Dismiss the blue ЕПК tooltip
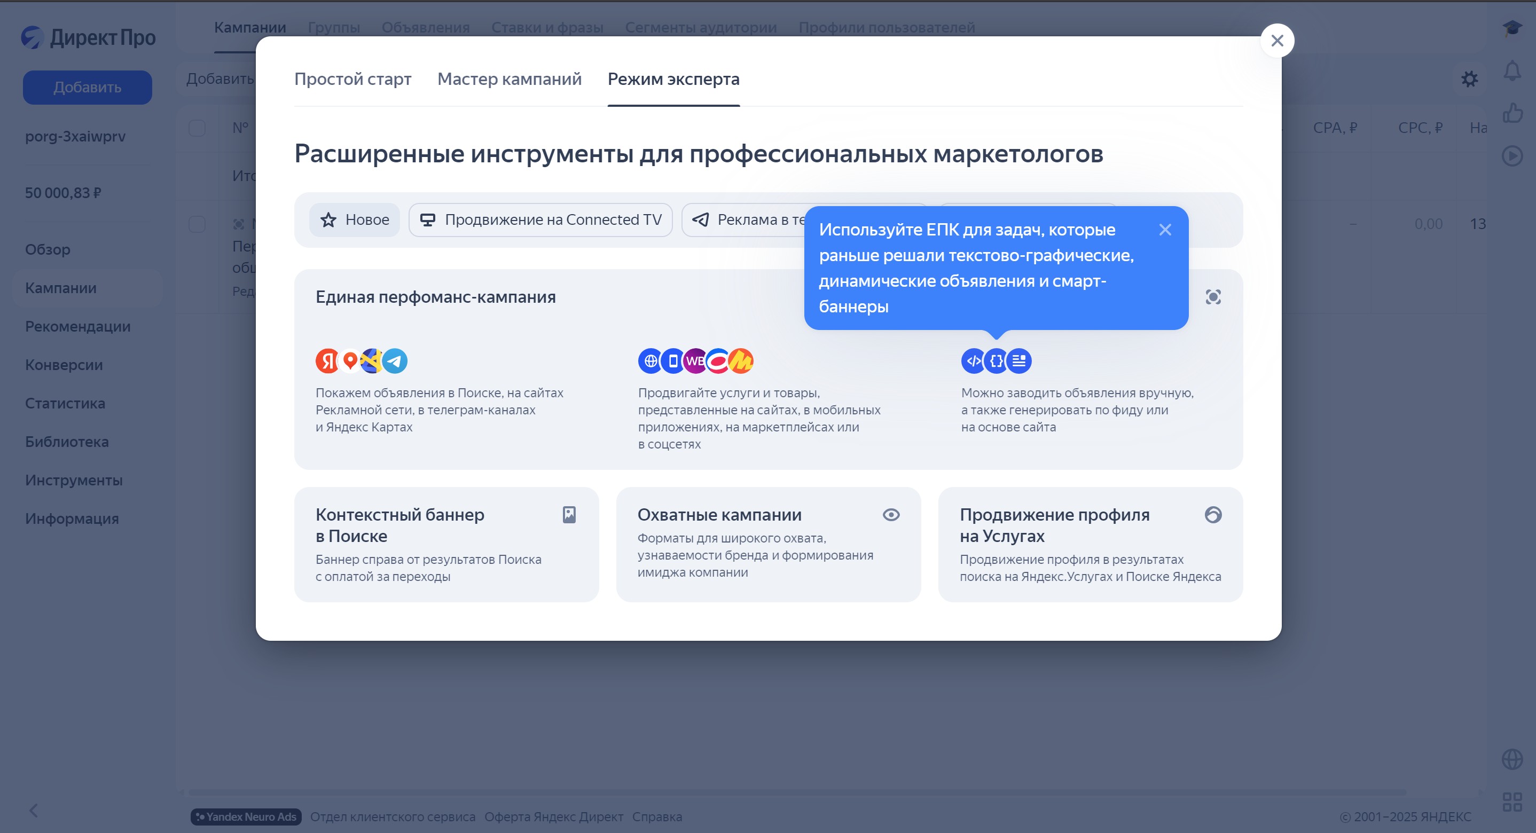Viewport: 1536px width, 833px height. [x=1165, y=230]
